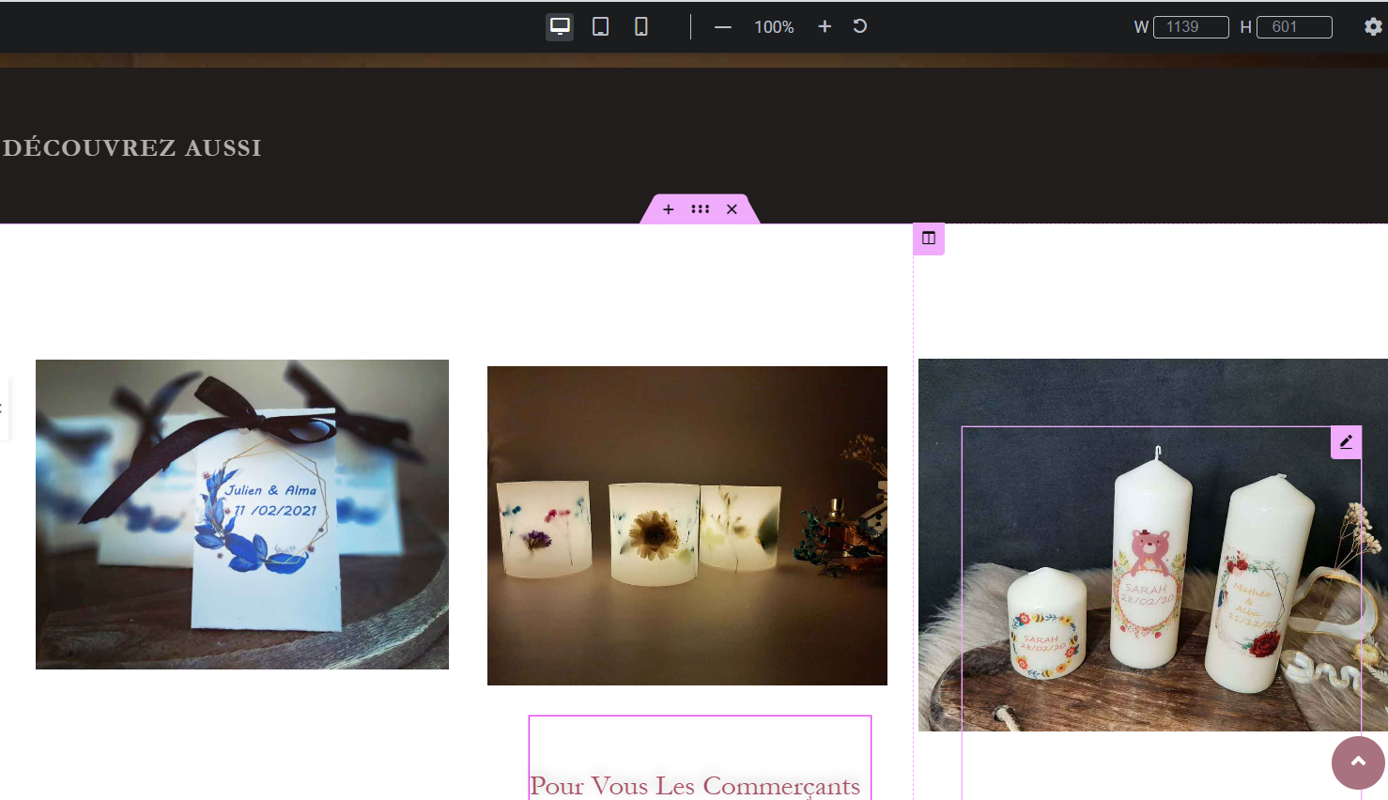The height and width of the screenshot is (800, 1388).
Task: Click the 100% zoom level indicator
Action: [x=774, y=27]
